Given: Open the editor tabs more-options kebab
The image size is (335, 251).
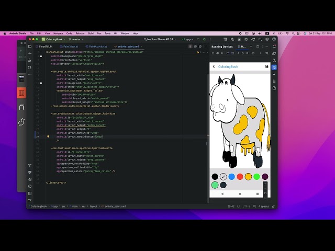Looking at the screenshot, I should [x=206, y=47].
